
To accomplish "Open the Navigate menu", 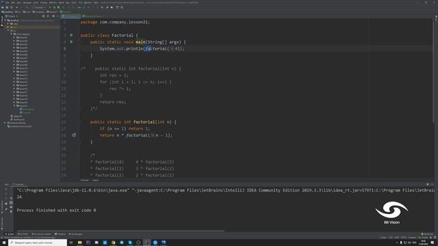I will click(x=27, y=3).
